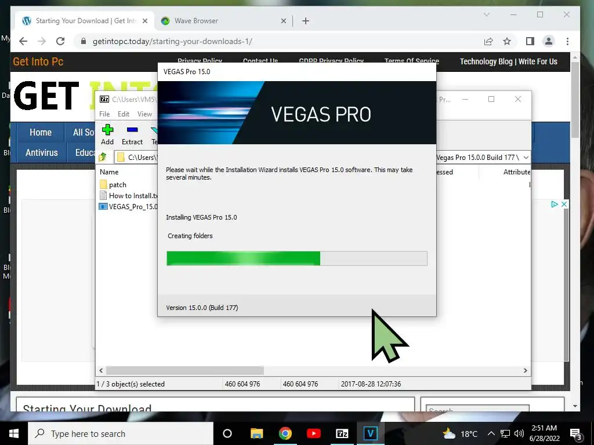Click the Chrome address bar URL
The width and height of the screenshot is (594, 445).
(x=172, y=41)
